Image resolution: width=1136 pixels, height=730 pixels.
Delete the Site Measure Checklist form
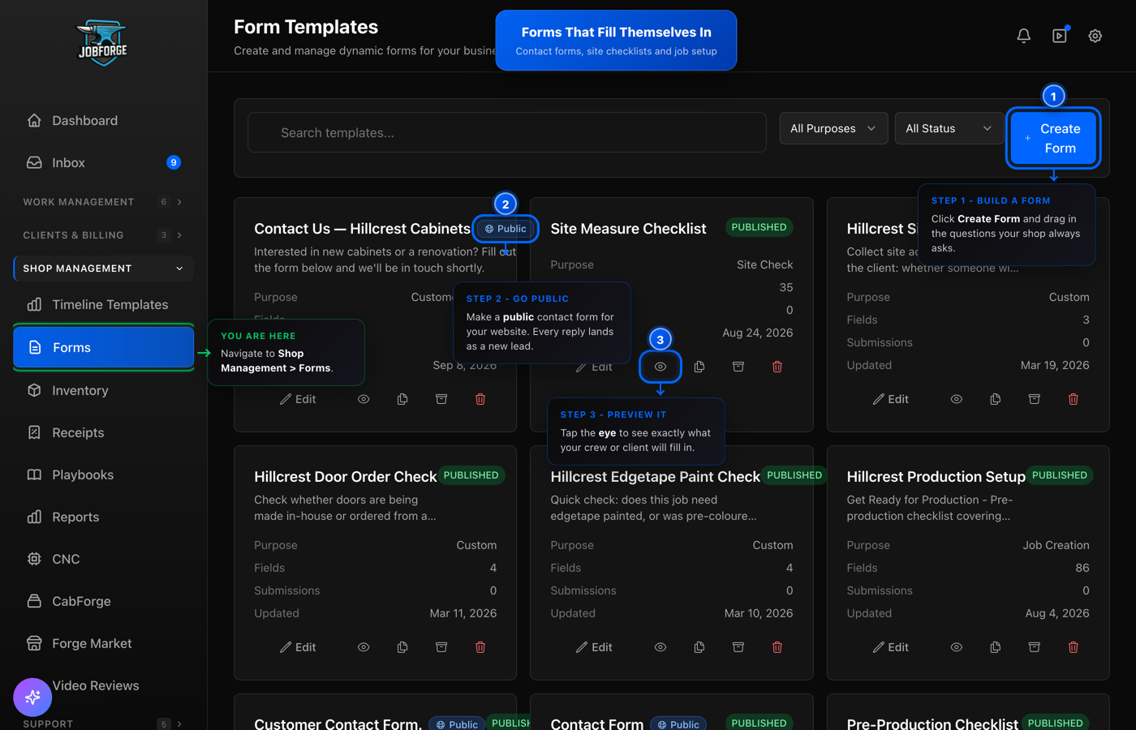777,367
